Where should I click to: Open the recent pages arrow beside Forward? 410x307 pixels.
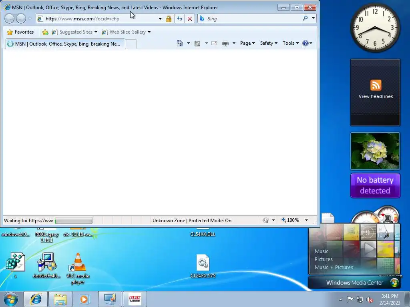click(x=30, y=18)
